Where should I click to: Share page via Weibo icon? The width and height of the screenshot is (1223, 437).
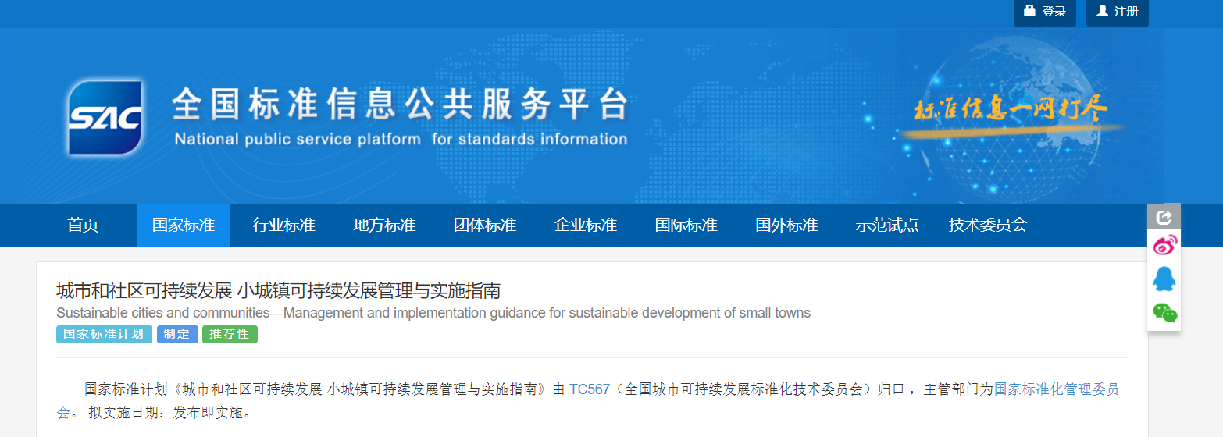coord(1164,246)
